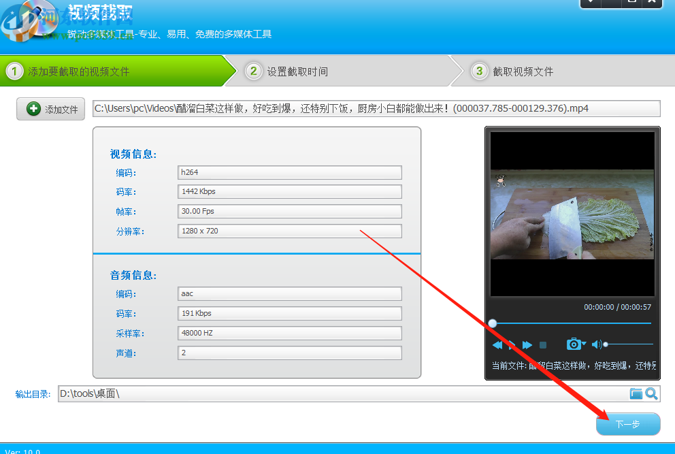Image resolution: width=675 pixels, height=454 pixels.
Task: Expand the dropdown arrow beside the camera icon
Action: [584, 342]
